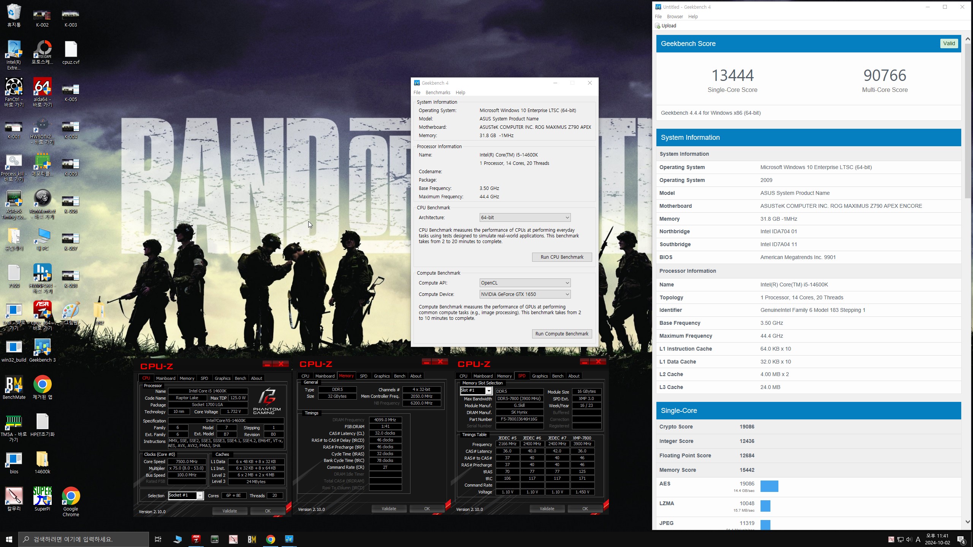
Task: Open About tab in CPU-Z SPD window
Action: pos(574,376)
